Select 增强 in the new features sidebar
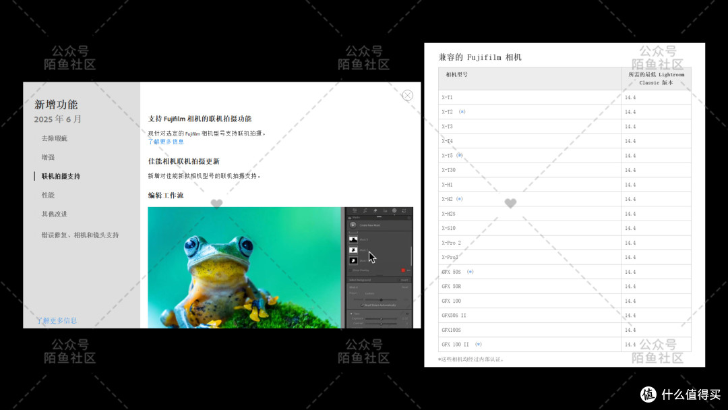Screen dimensions: 728x410 (x=48, y=157)
